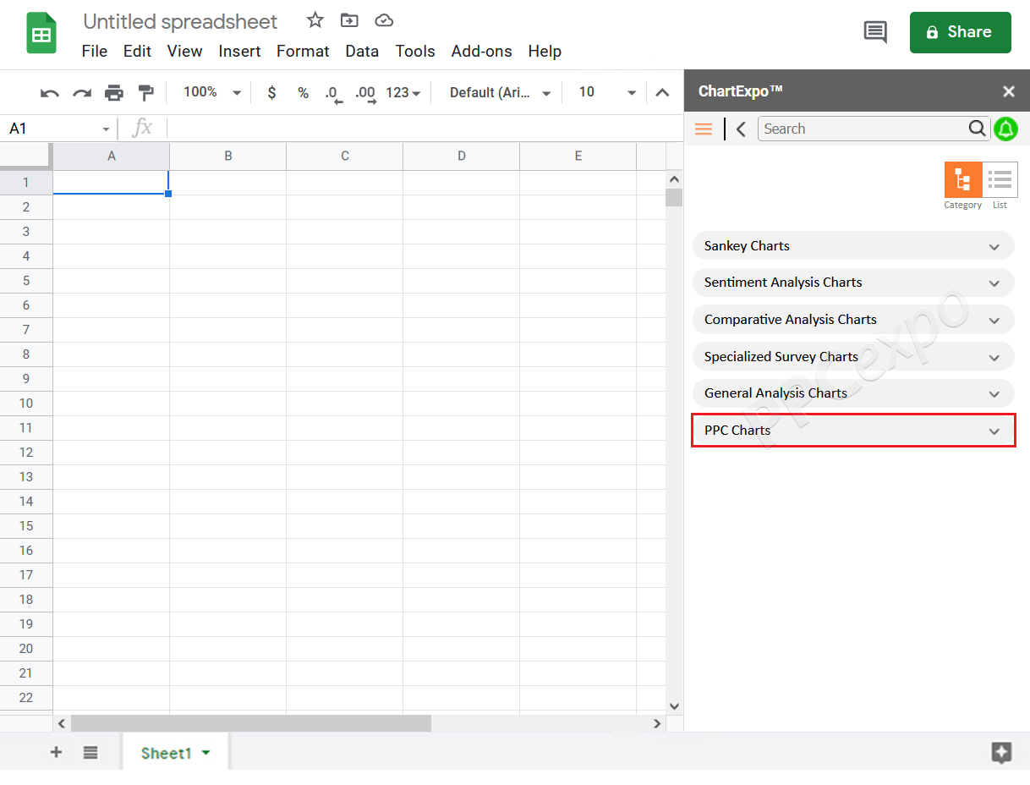This screenshot has width=1030, height=785.
Task: Open ChartExpo notifications bell
Action: click(1005, 129)
